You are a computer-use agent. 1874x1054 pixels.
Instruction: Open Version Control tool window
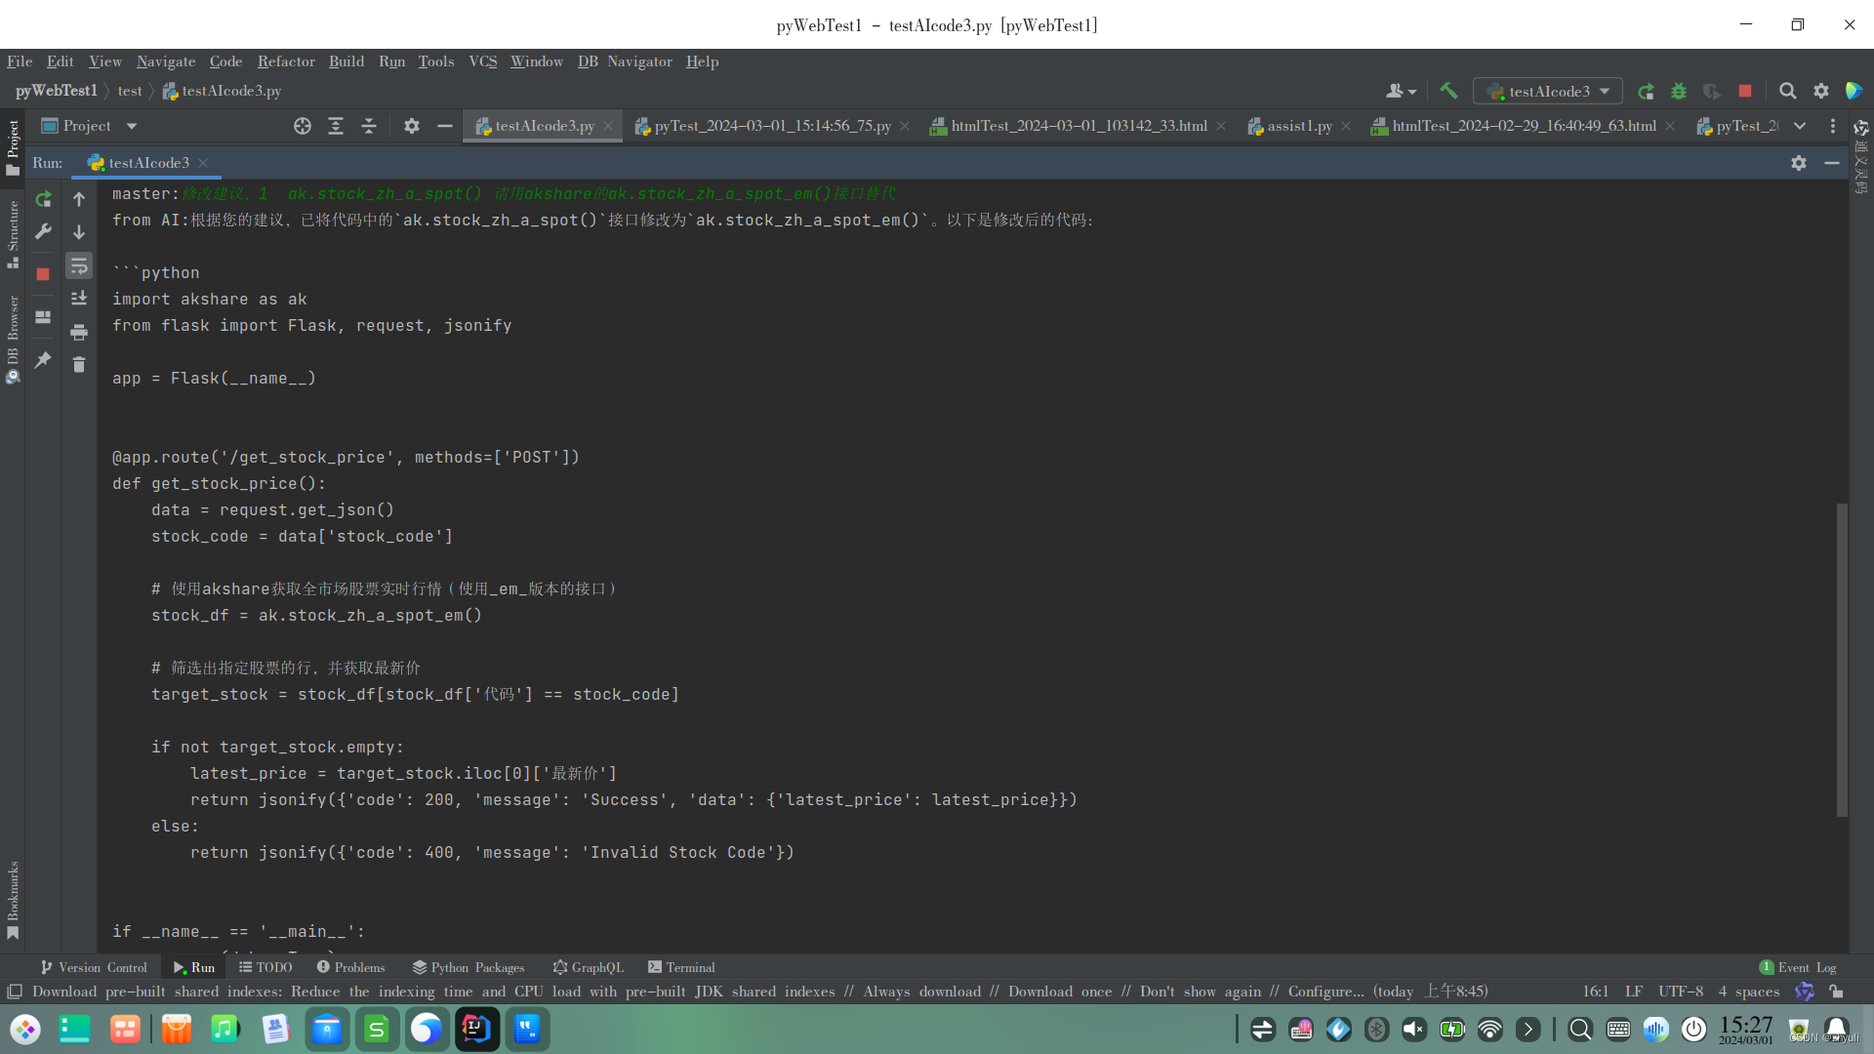pos(94,967)
